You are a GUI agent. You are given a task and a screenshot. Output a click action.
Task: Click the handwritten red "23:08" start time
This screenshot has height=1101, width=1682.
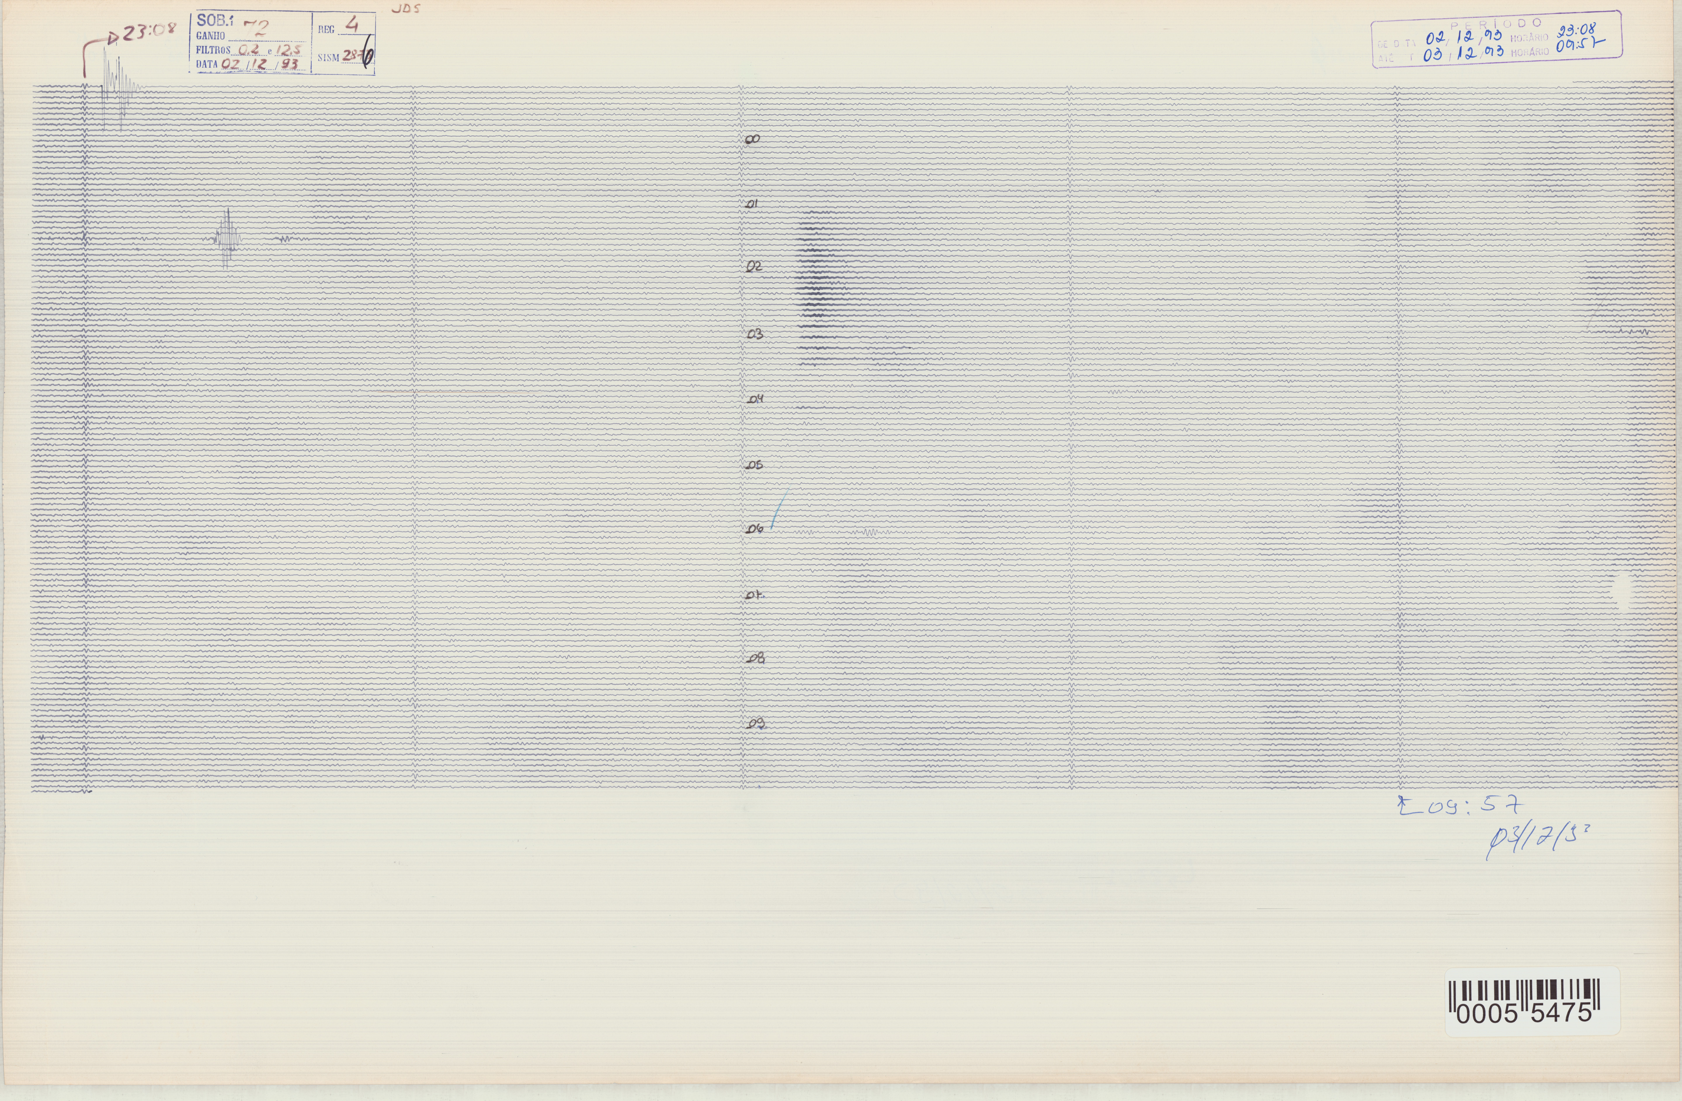coord(149,32)
